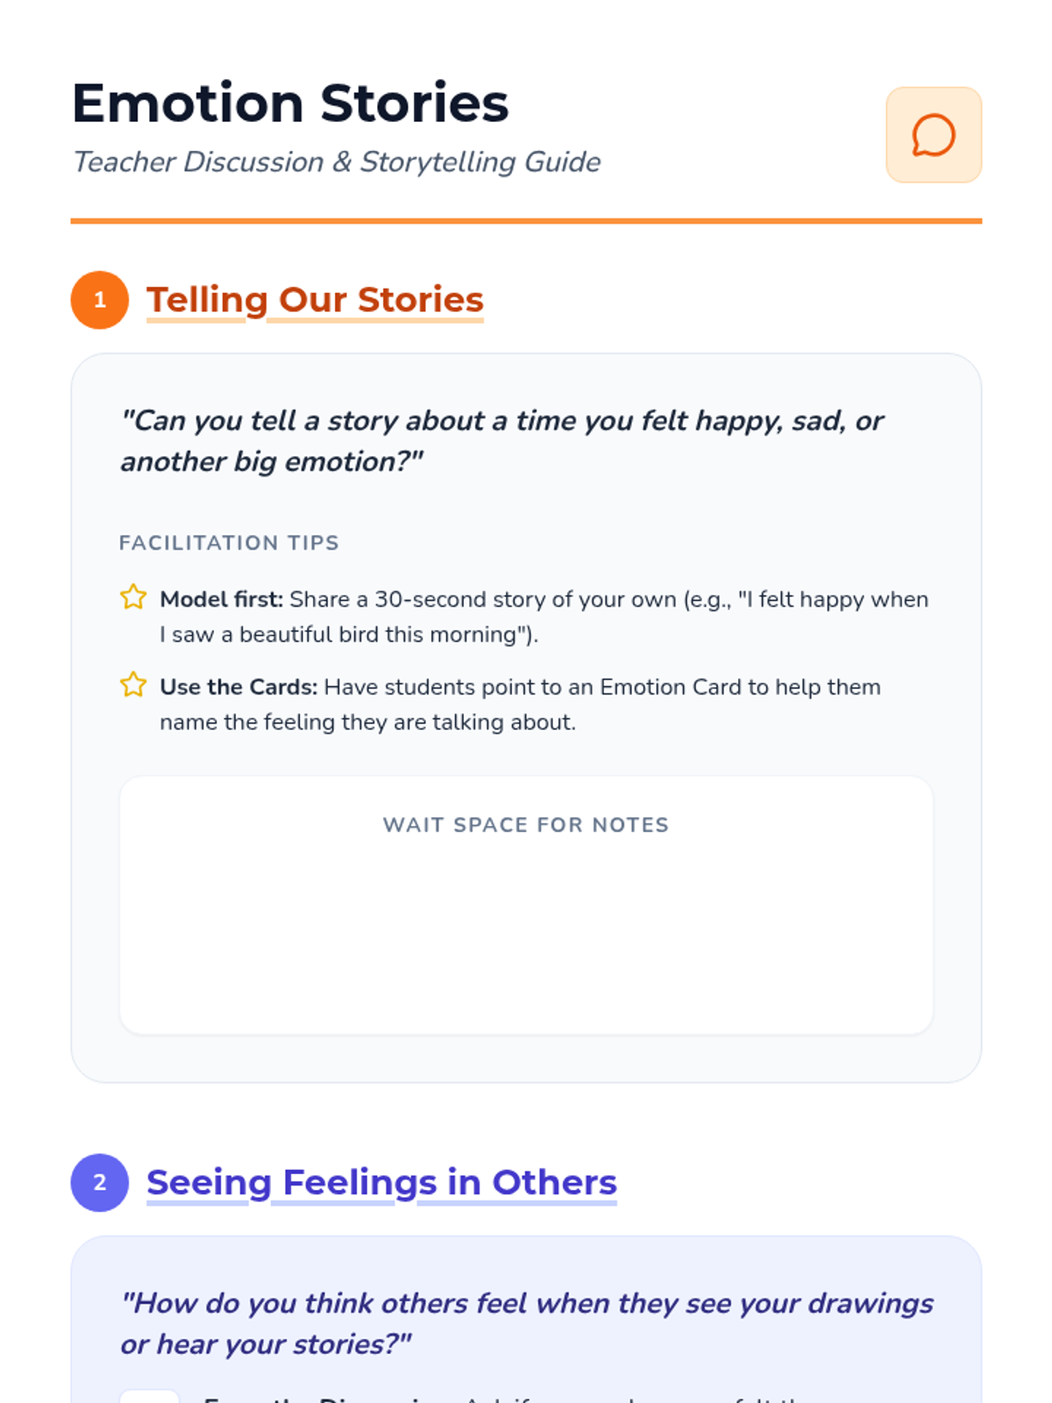The width and height of the screenshot is (1052, 1403).
Task: Click the "name the feeling they are talking about" line
Action: point(367,723)
